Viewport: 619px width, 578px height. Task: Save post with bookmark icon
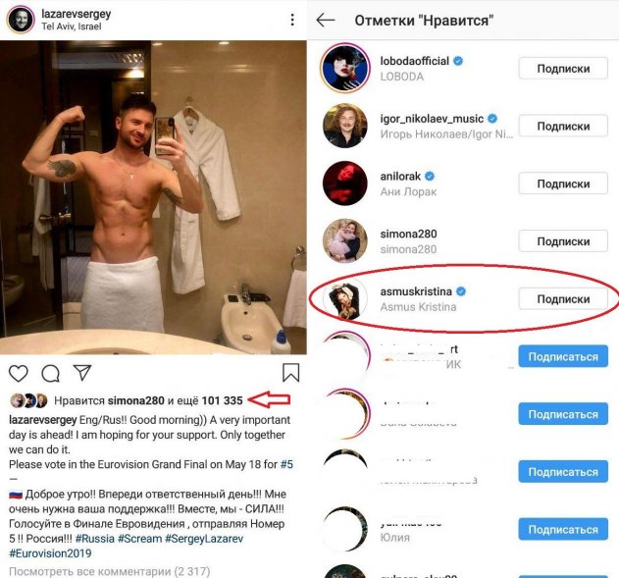[x=290, y=373]
